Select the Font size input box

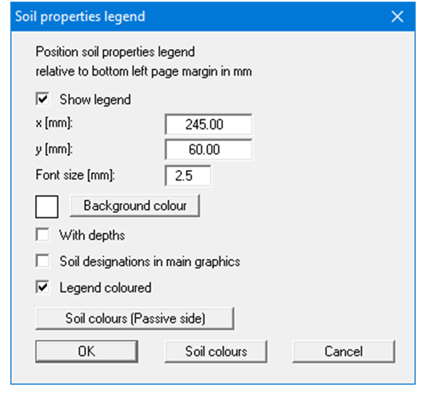[187, 175]
